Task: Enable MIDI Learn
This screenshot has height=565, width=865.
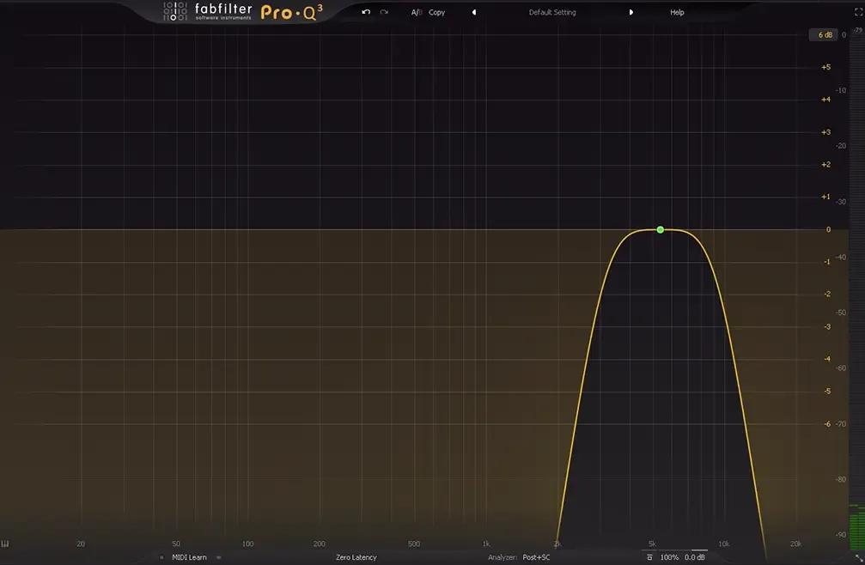Action: (189, 557)
